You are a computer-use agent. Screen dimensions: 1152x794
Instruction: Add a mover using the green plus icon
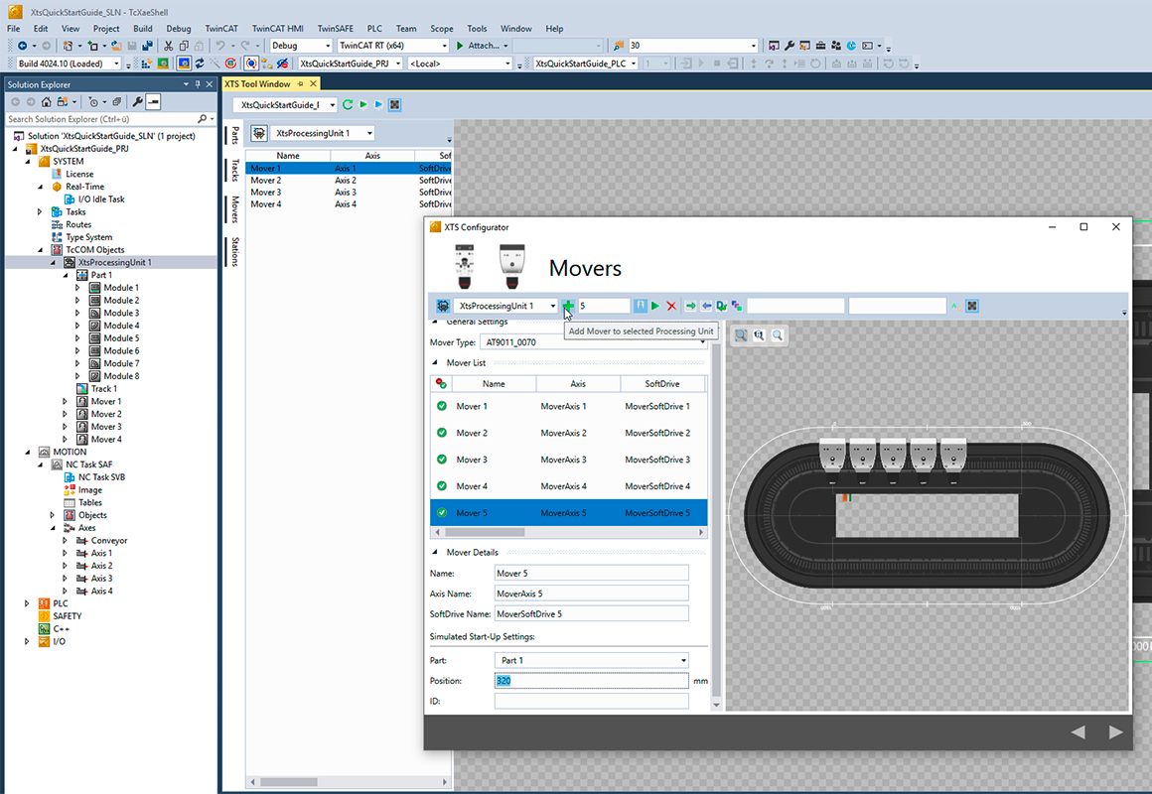(x=567, y=306)
